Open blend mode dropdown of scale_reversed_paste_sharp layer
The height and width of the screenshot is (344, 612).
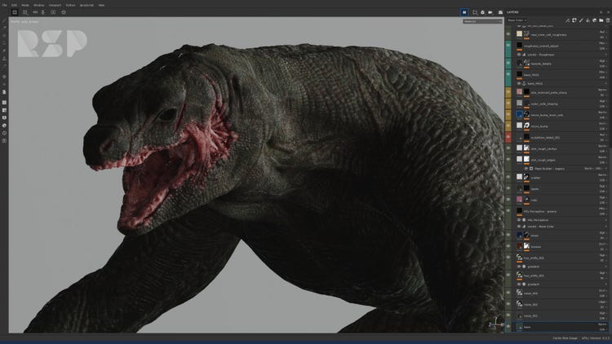pos(602,91)
